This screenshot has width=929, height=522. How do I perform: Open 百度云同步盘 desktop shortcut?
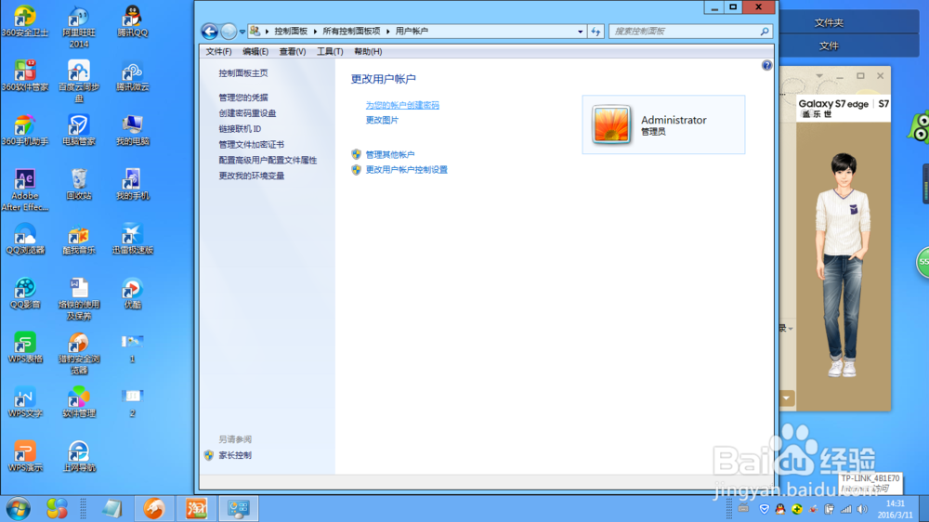79,81
